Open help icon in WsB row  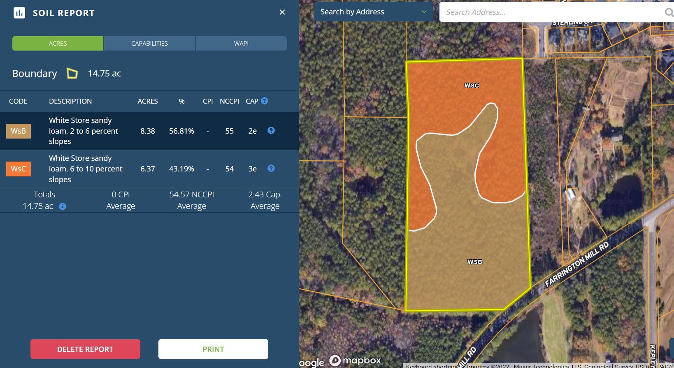271,130
